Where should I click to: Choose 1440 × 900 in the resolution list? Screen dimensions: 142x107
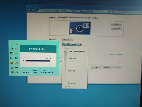click(x=72, y=59)
